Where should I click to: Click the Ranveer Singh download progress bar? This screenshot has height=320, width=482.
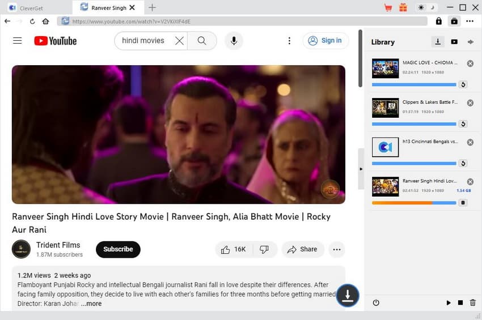pyautogui.click(x=413, y=203)
